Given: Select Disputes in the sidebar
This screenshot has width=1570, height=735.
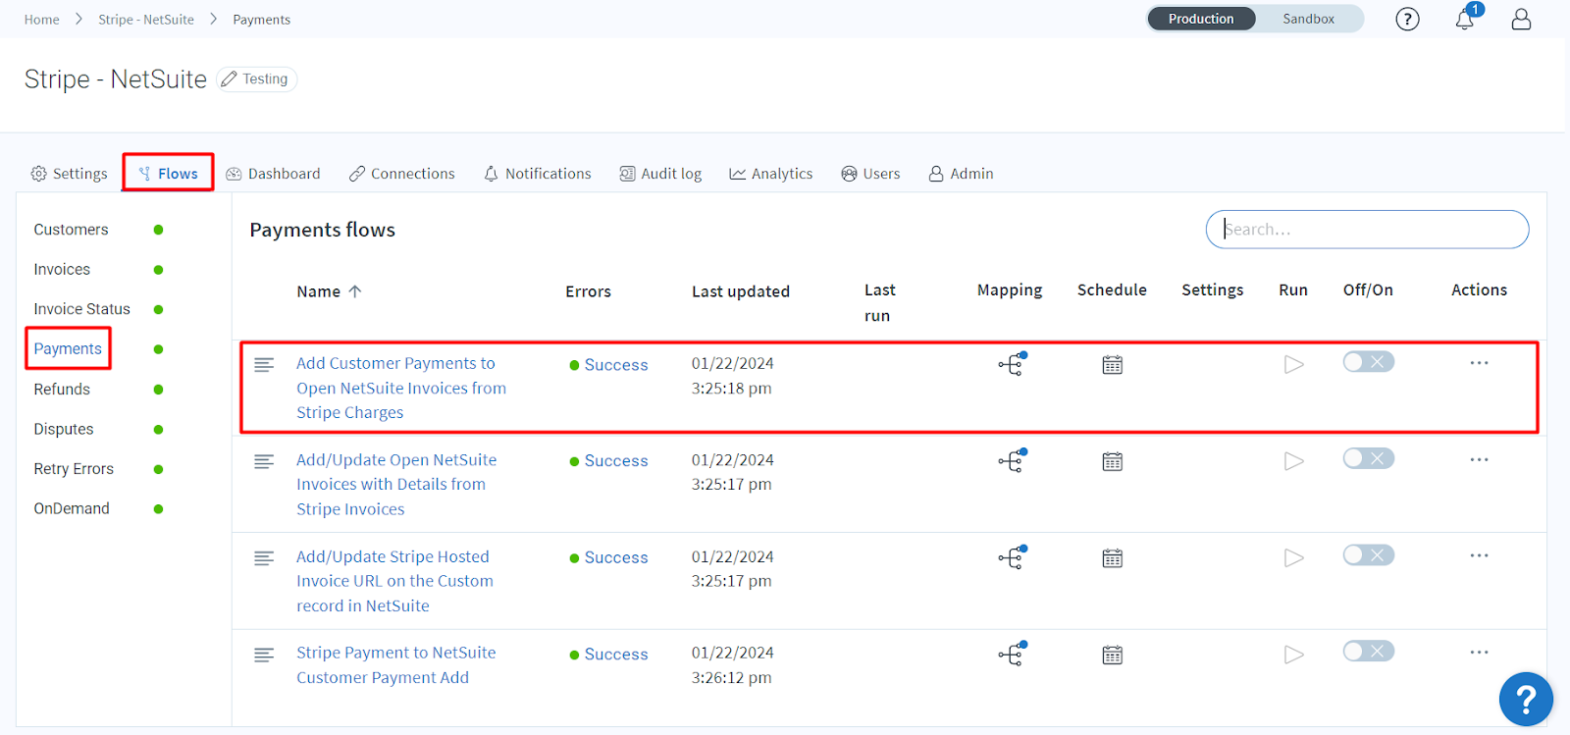Looking at the screenshot, I should tap(64, 429).
